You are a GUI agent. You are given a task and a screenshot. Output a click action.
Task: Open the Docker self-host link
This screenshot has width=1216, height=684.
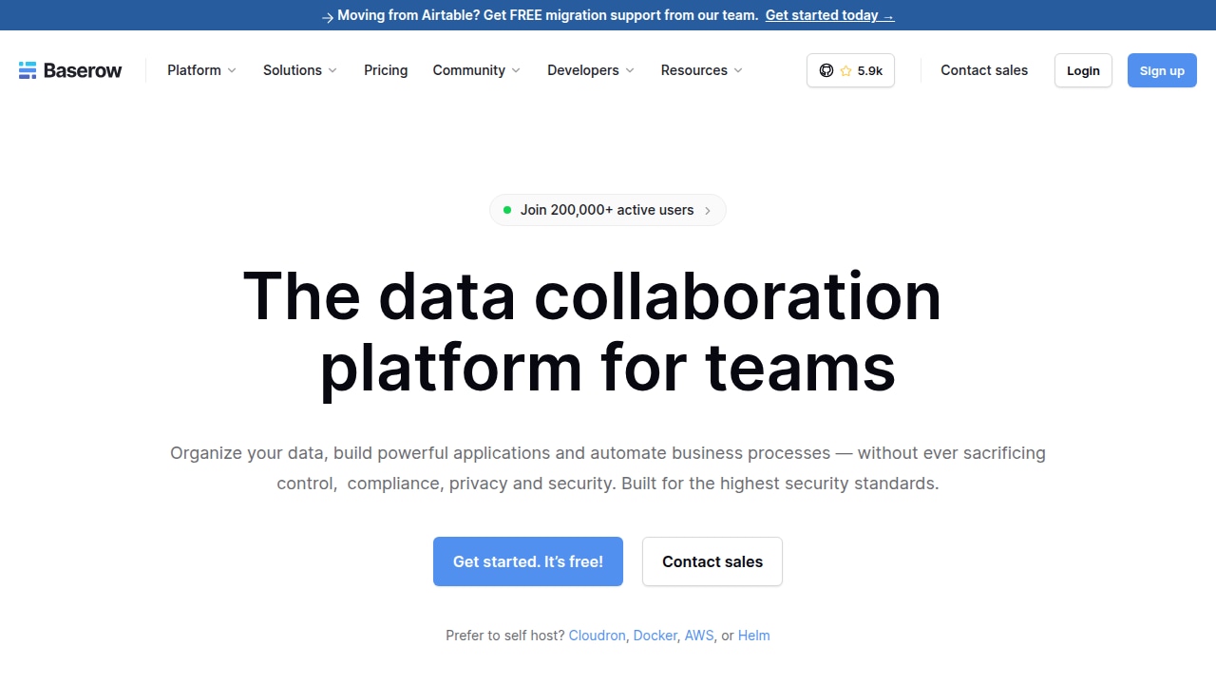[x=655, y=636]
